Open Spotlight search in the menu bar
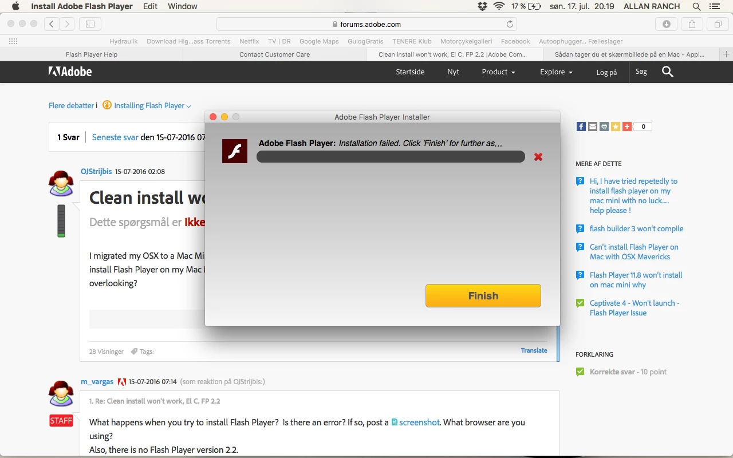Screen dimensions: 733x458 (696, 6)
